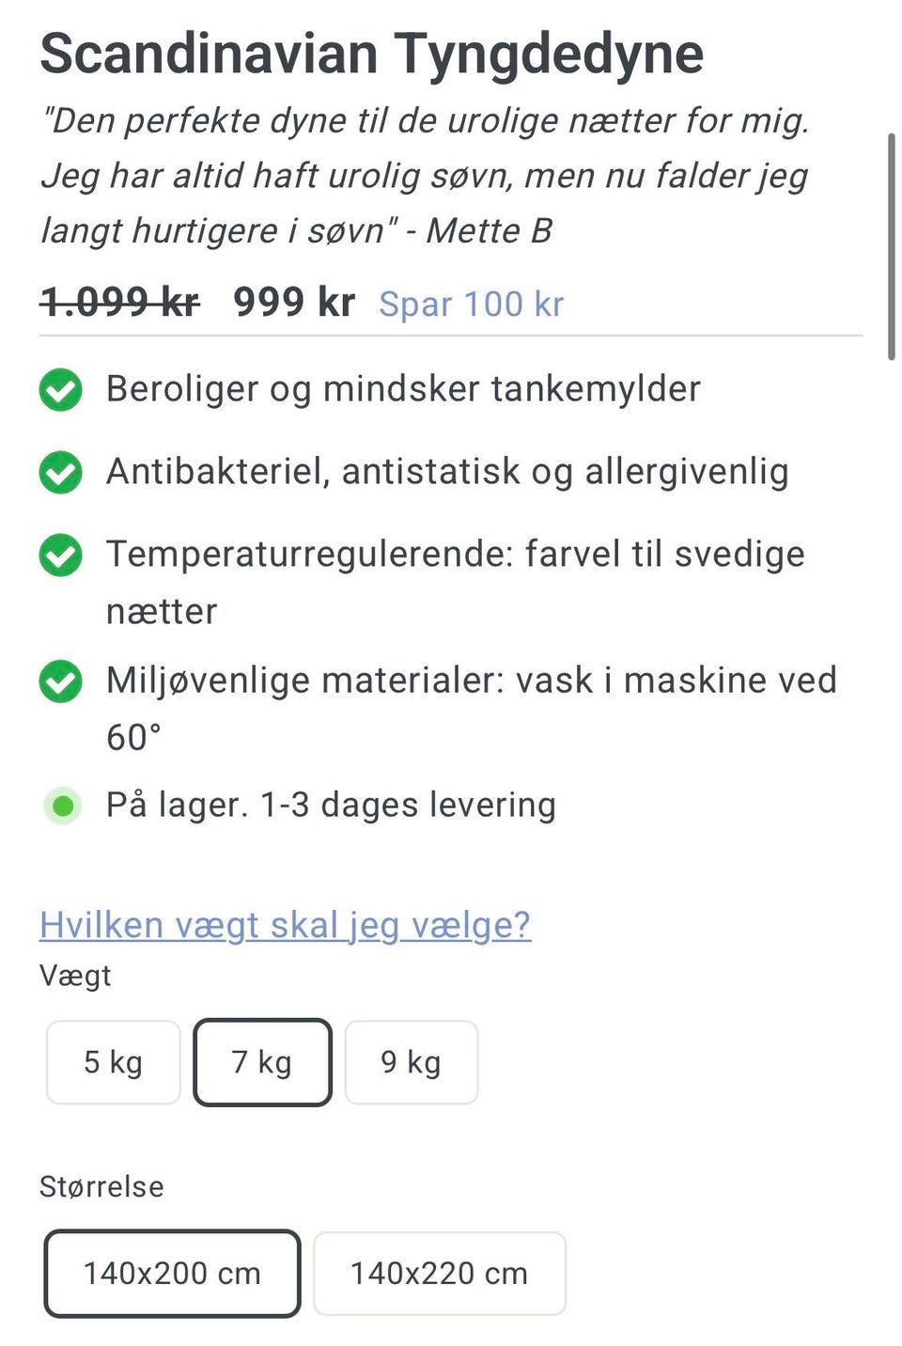Click the page scrollbar on the right
This screenshot has width=902, height=1346.
[x=892, y=246]
